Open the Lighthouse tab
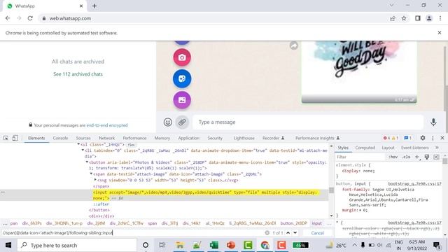 (x=244, y=138)
